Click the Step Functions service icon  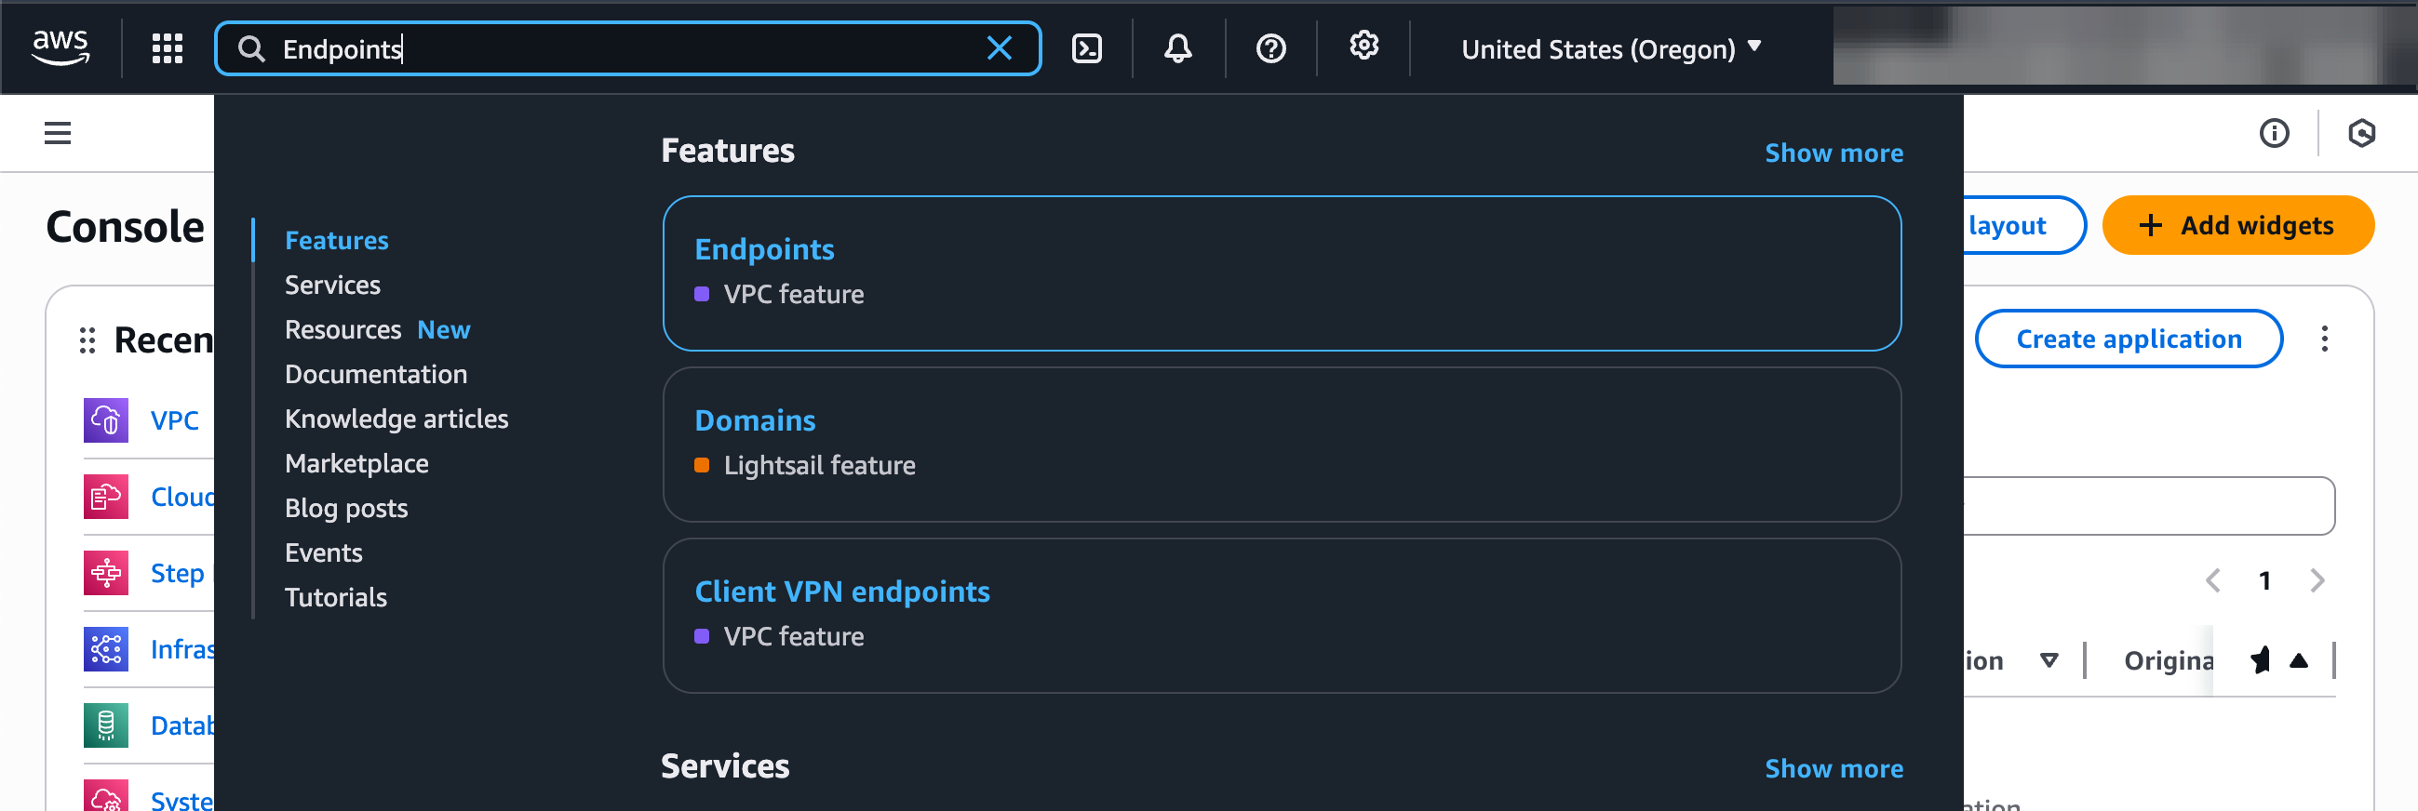tap(106, 573)
